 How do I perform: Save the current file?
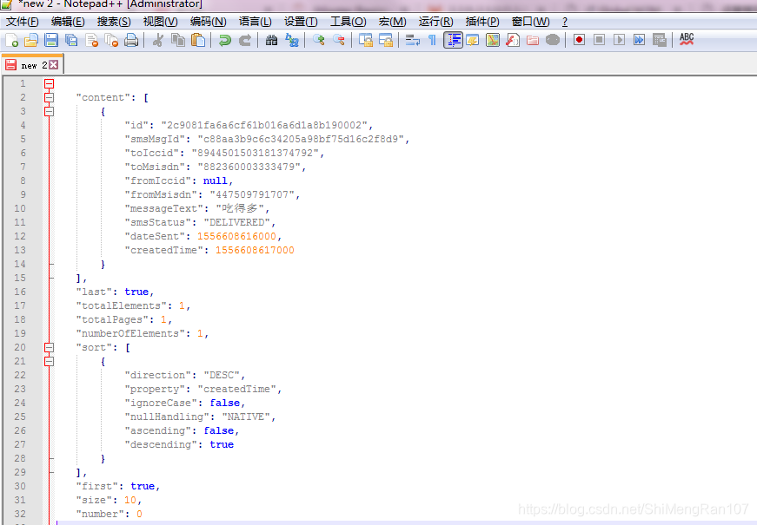point(52,40)
